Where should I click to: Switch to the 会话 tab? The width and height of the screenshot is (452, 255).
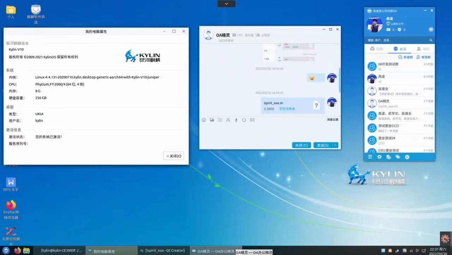399,49
